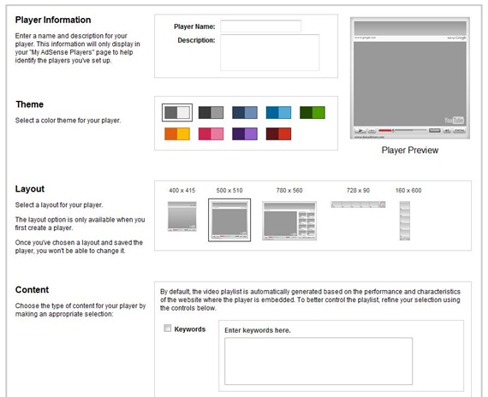The width and height of the screenshot is (488, 397).
Task: Choose the dark grey color theme
Action: click(211, 112)
